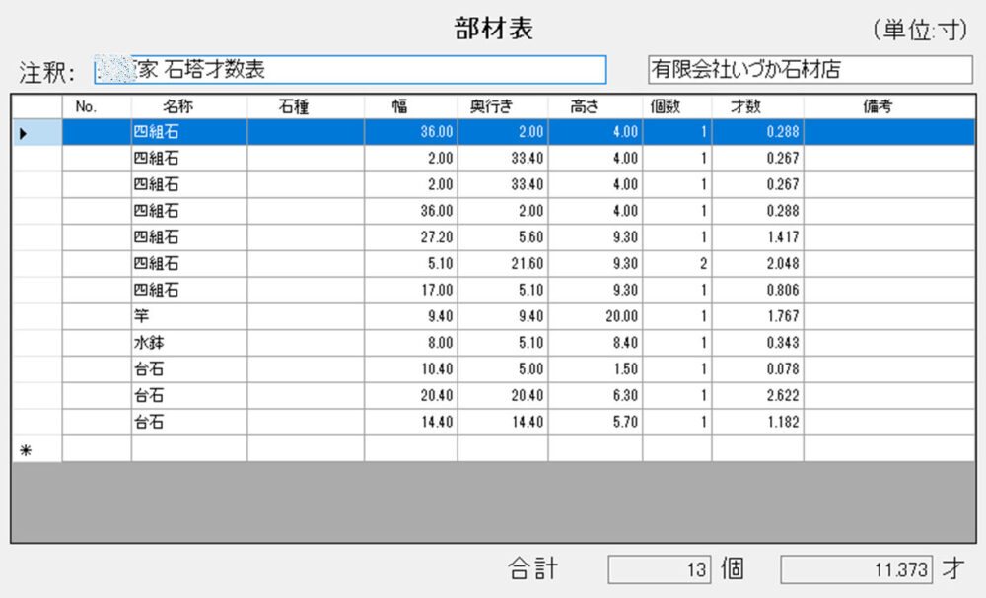
Task: Click the width cell showing 27.20
Action: [x=409, y=236]
